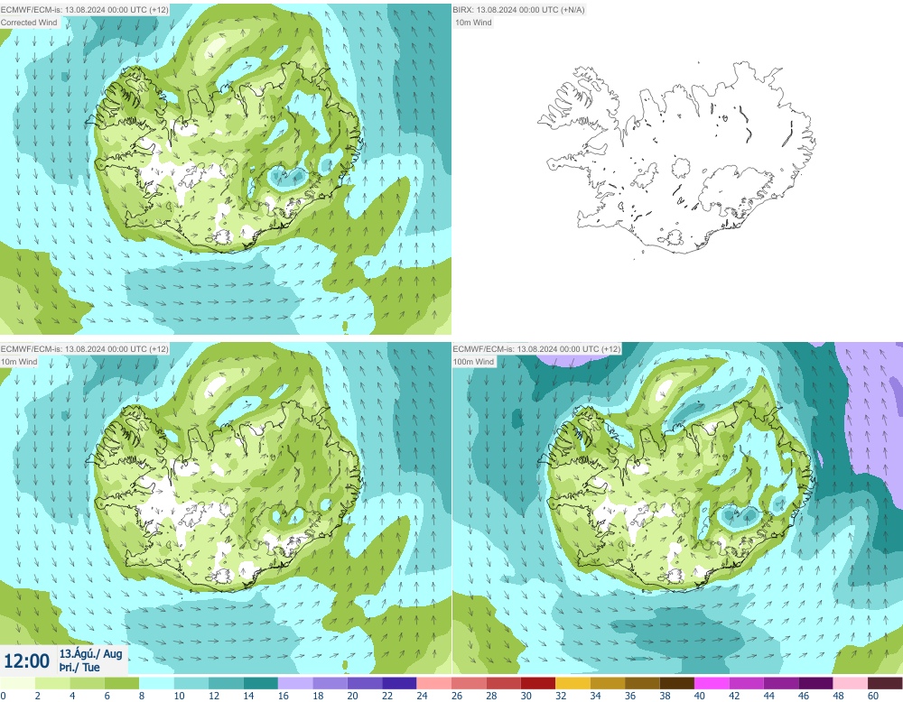Viewport: 903px width, 702px height.
Task: Click the bottom-left 10m Wind map panel
Action: coord(226,509)
